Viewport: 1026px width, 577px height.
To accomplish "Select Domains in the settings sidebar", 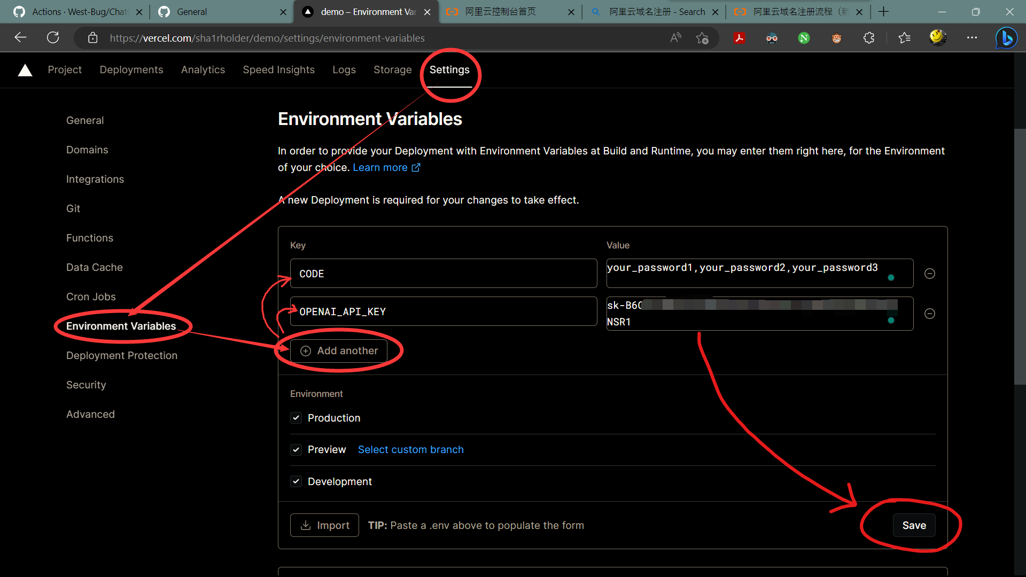I will click(87, 150).
